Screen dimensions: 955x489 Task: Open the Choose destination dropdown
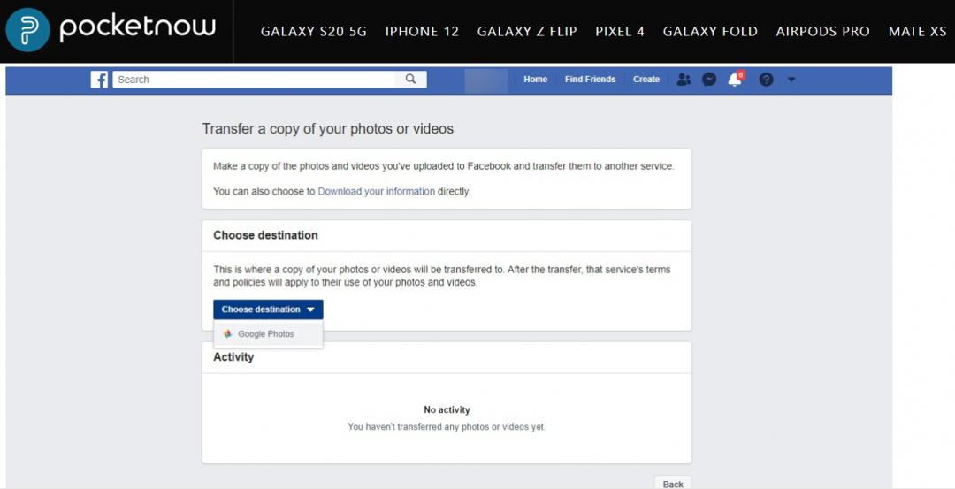point(268,309)
